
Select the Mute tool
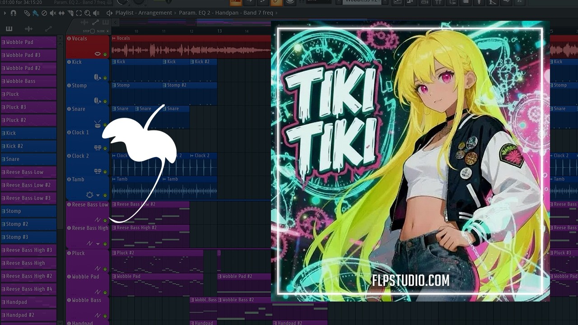tap(53, 13)
